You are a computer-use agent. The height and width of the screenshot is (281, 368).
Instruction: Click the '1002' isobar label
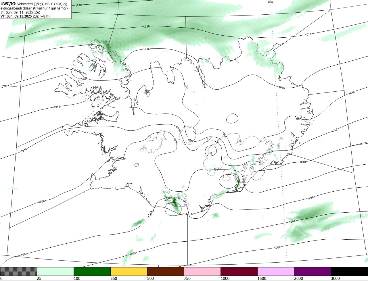277,247
